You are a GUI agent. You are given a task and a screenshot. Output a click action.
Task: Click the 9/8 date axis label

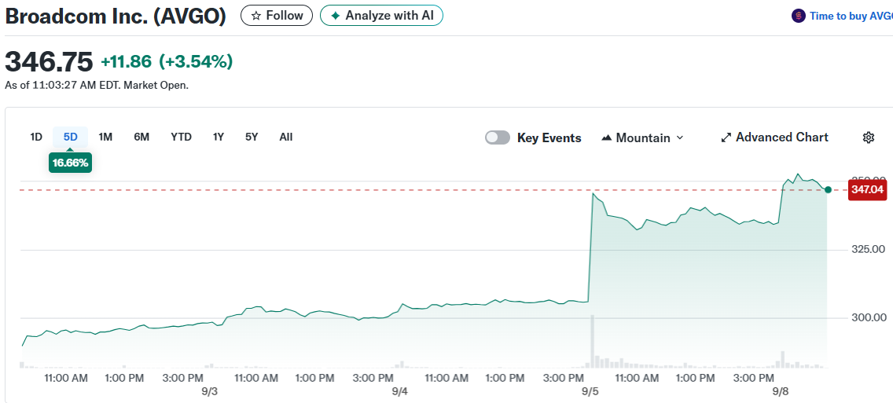pos(781,392)
